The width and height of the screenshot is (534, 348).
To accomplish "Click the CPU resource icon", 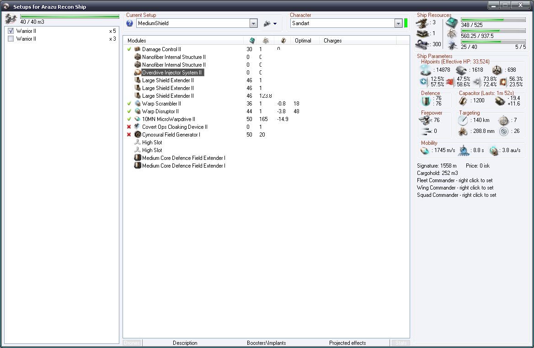I will tap(452, 23).
